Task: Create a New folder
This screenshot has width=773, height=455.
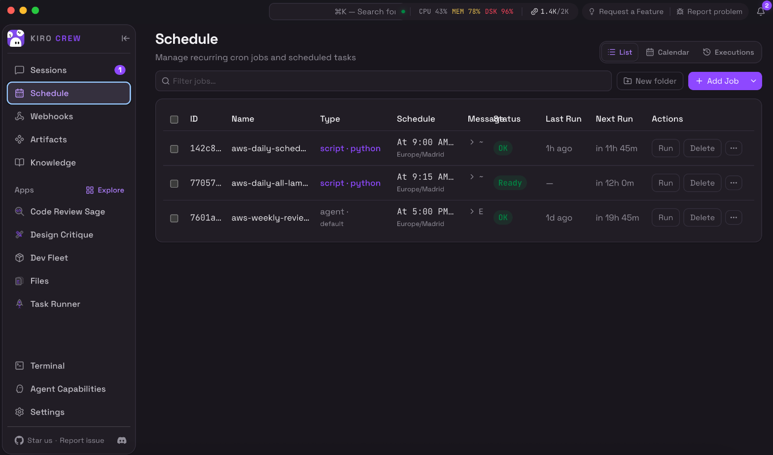Action: point(650,81)
